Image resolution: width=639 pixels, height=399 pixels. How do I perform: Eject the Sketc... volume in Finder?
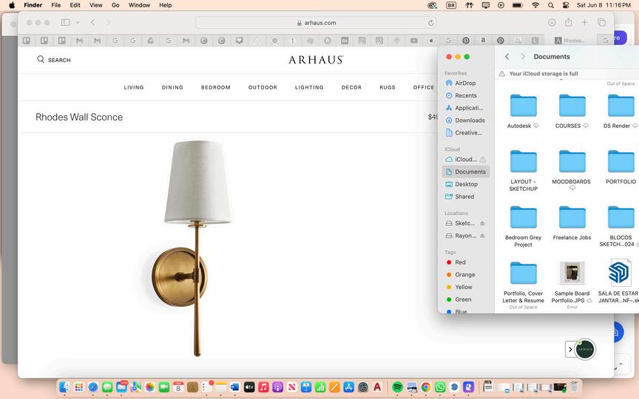[482, 224]
